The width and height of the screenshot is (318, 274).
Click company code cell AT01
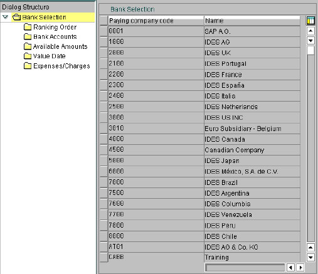coord(156,246)
